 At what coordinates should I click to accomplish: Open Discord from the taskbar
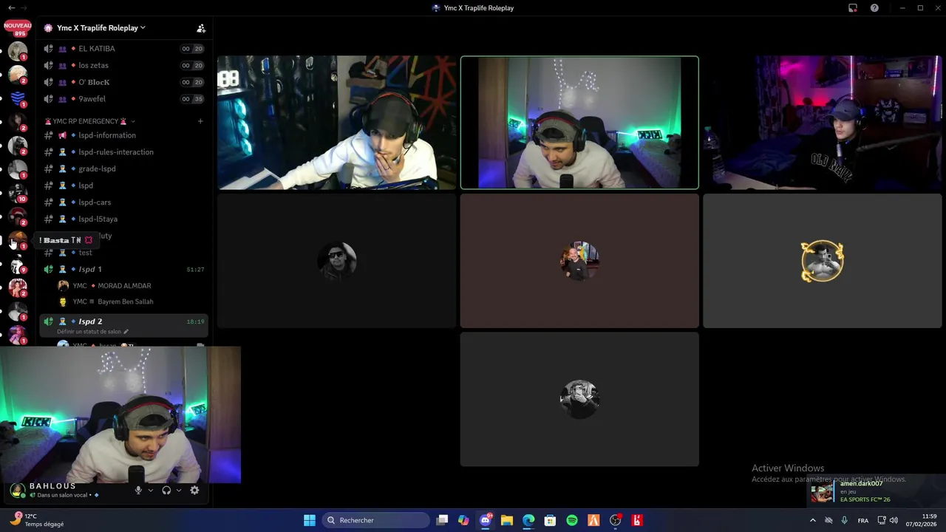486,520
